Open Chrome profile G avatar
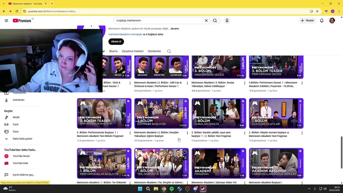 tap(333, 11)
